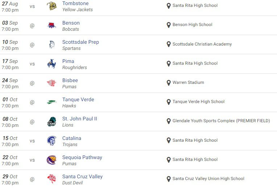This screenshot has width=277, height=188.
Task: Click the Scottsdale Prep Spartans logo
Action: click(x=51, y=44)
